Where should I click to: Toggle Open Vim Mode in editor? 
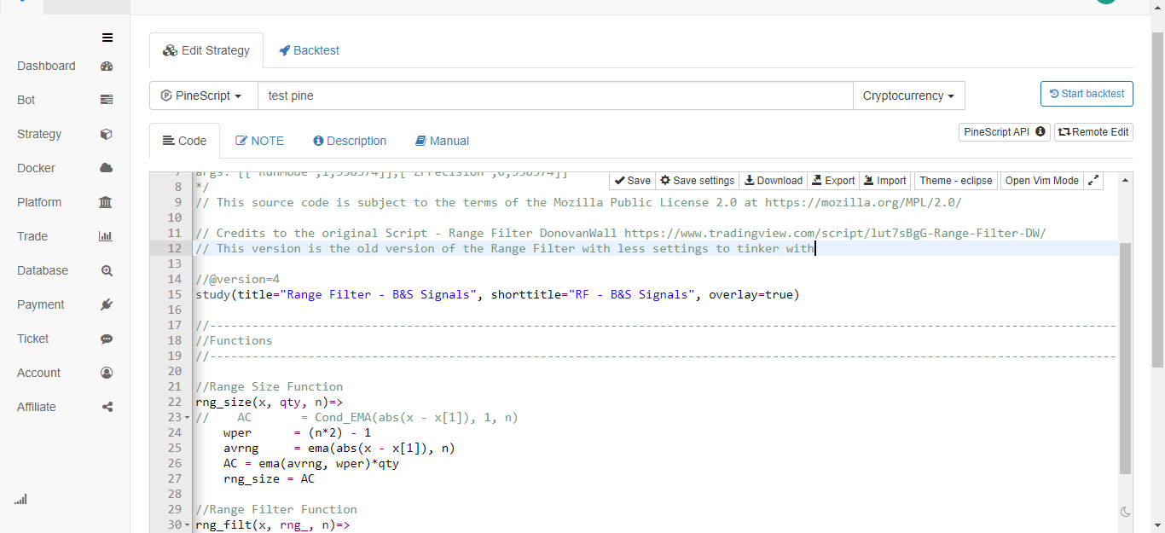(1041, 181)
